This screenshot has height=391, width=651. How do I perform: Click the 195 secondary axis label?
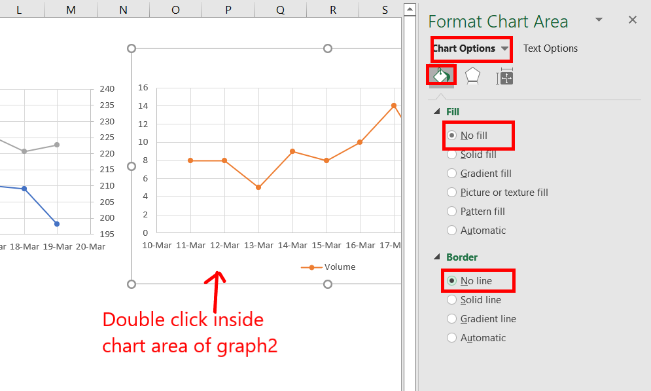tap(107, 234)
